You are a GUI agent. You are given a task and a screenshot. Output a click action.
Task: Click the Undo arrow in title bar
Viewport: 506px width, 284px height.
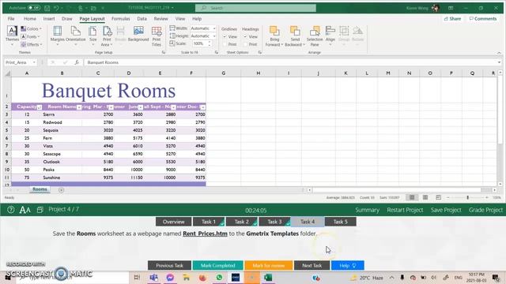click(x=56, y=8)
